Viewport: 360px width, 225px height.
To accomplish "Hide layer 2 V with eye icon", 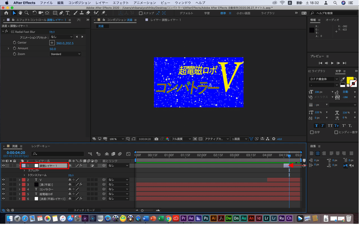I will 3,180.
